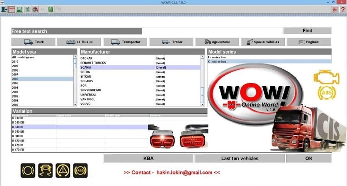Select highlighted variation K 340 IB
347x186 pixels.
[x=80, y=127]
